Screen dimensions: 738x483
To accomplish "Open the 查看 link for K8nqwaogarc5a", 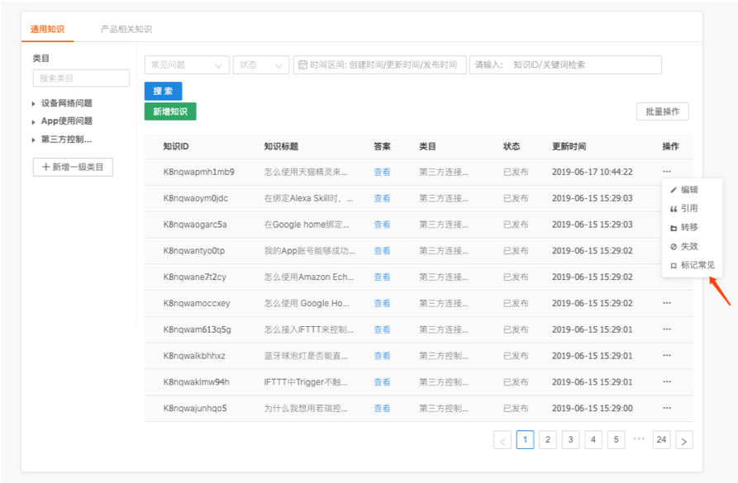I will 382,225.
